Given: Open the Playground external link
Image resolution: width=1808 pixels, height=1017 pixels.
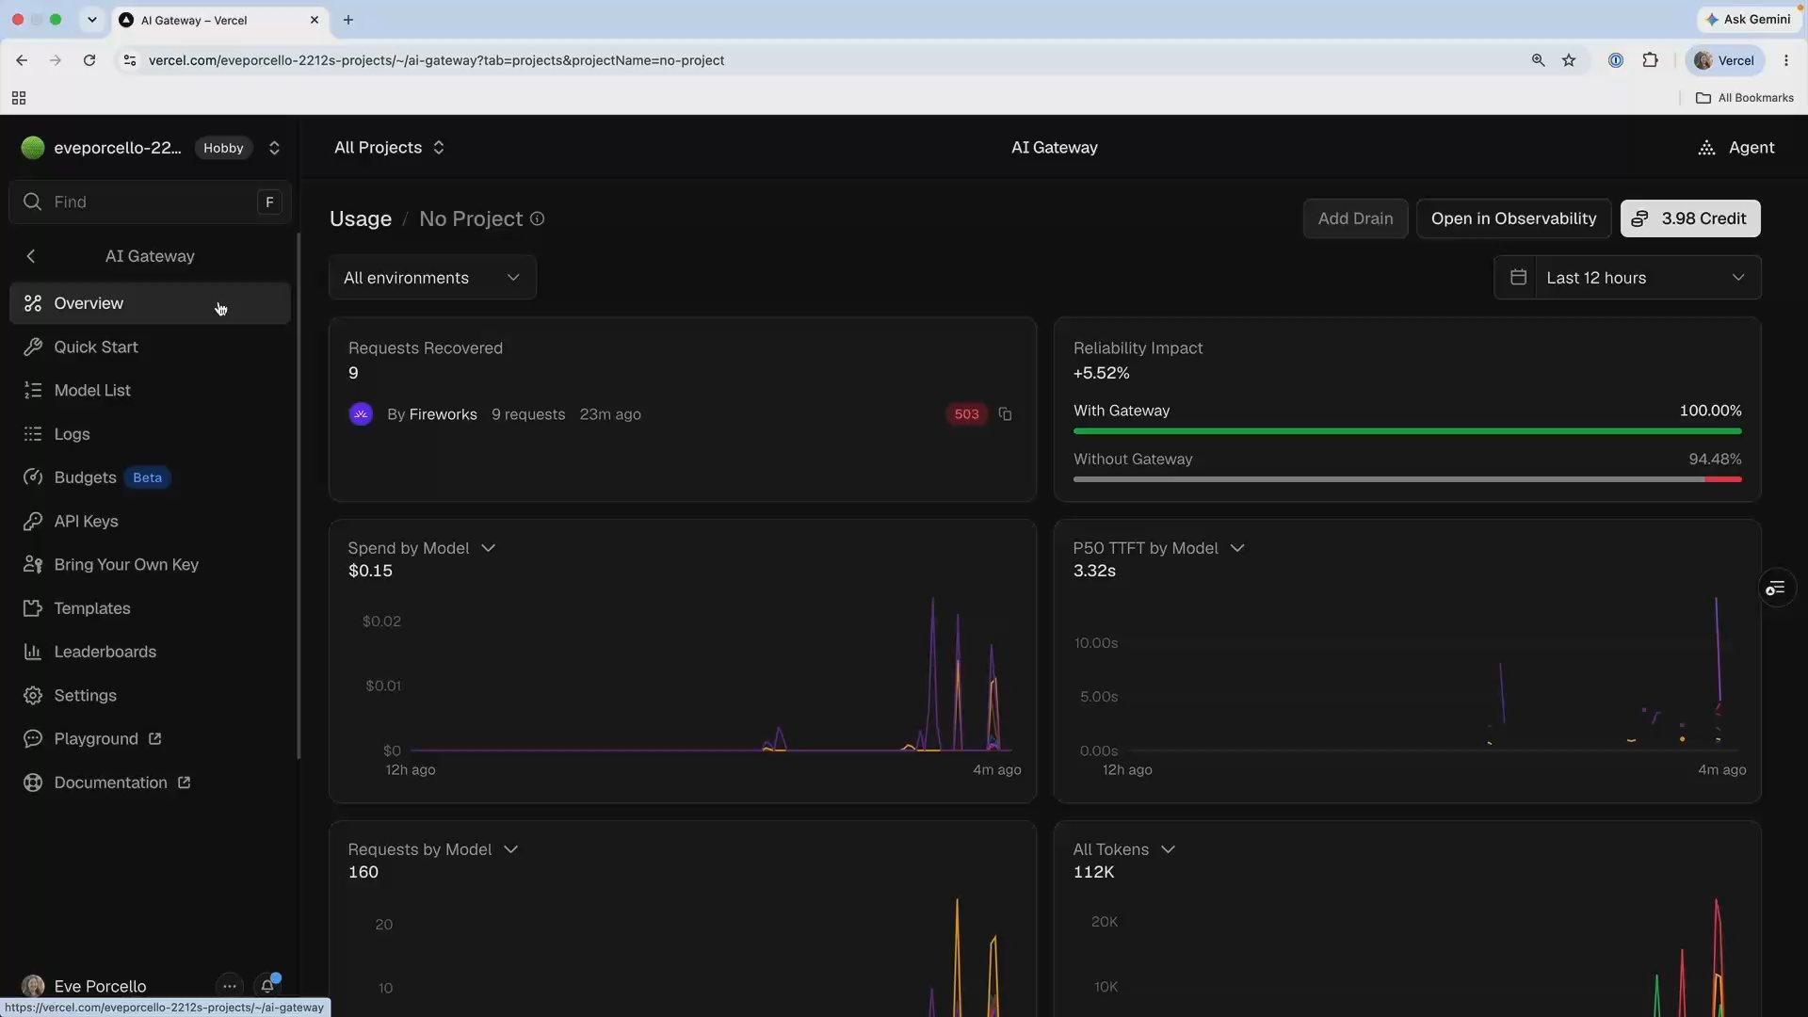Looking at the screenshot, I should 150,739.
